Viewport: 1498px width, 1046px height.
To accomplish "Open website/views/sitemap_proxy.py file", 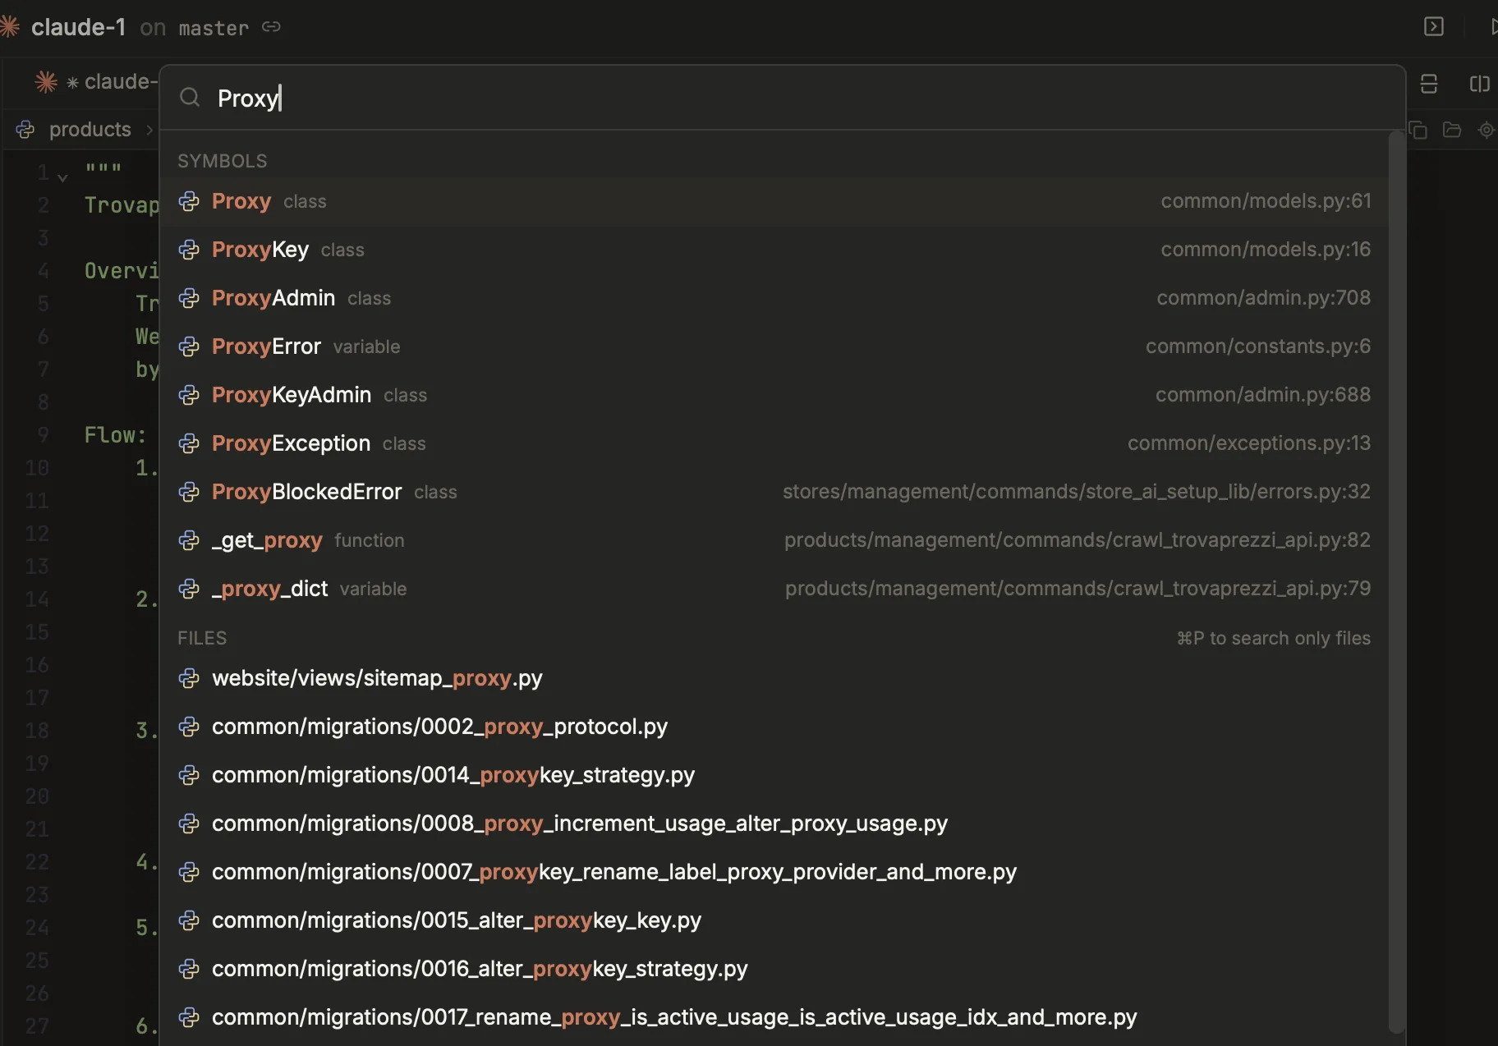I will click(x=774, y=678).
